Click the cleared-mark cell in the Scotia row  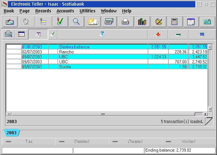click(53, 67)
